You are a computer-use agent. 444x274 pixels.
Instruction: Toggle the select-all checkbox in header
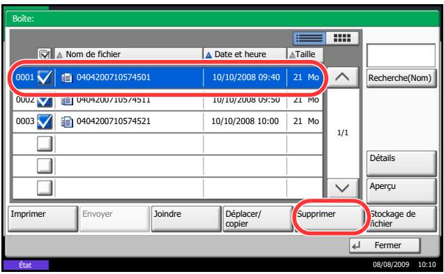45,54
